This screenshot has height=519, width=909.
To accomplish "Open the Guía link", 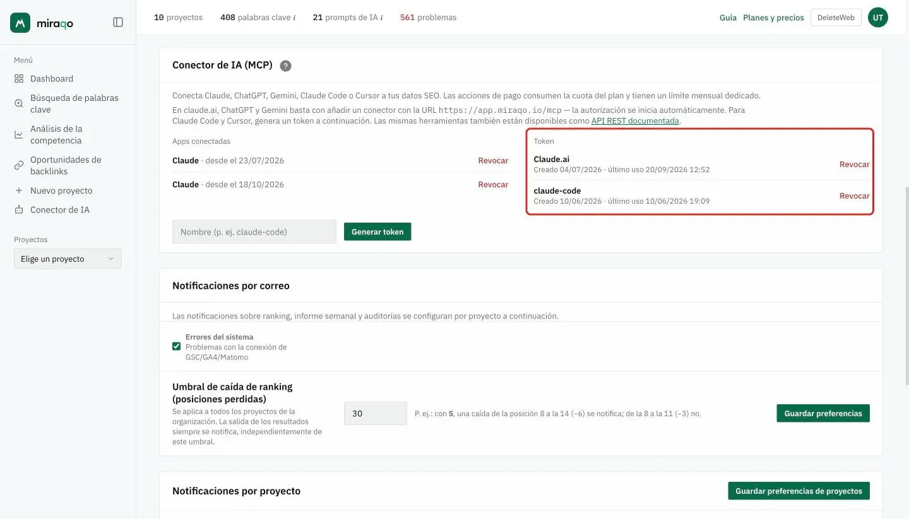I will click(x=728, y=18).
